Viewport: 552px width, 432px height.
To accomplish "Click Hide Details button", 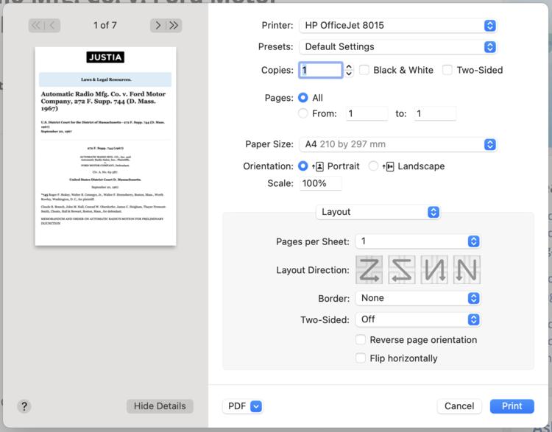I will pos(160,406).
